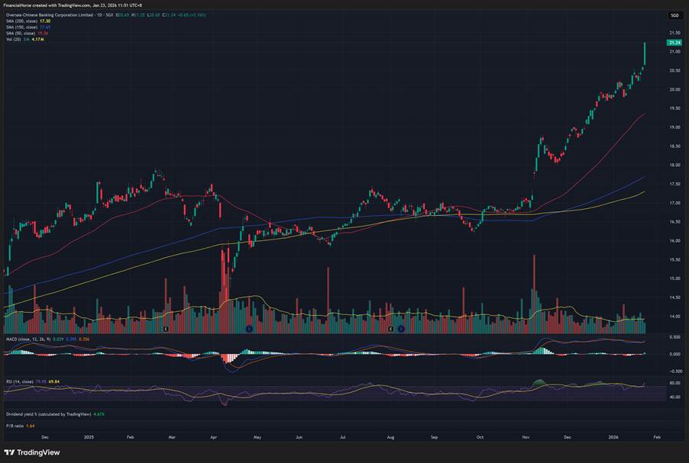Click the 21.50 level on the price axis
This screenshot has width=689, height=463.
tap(674, 34)
